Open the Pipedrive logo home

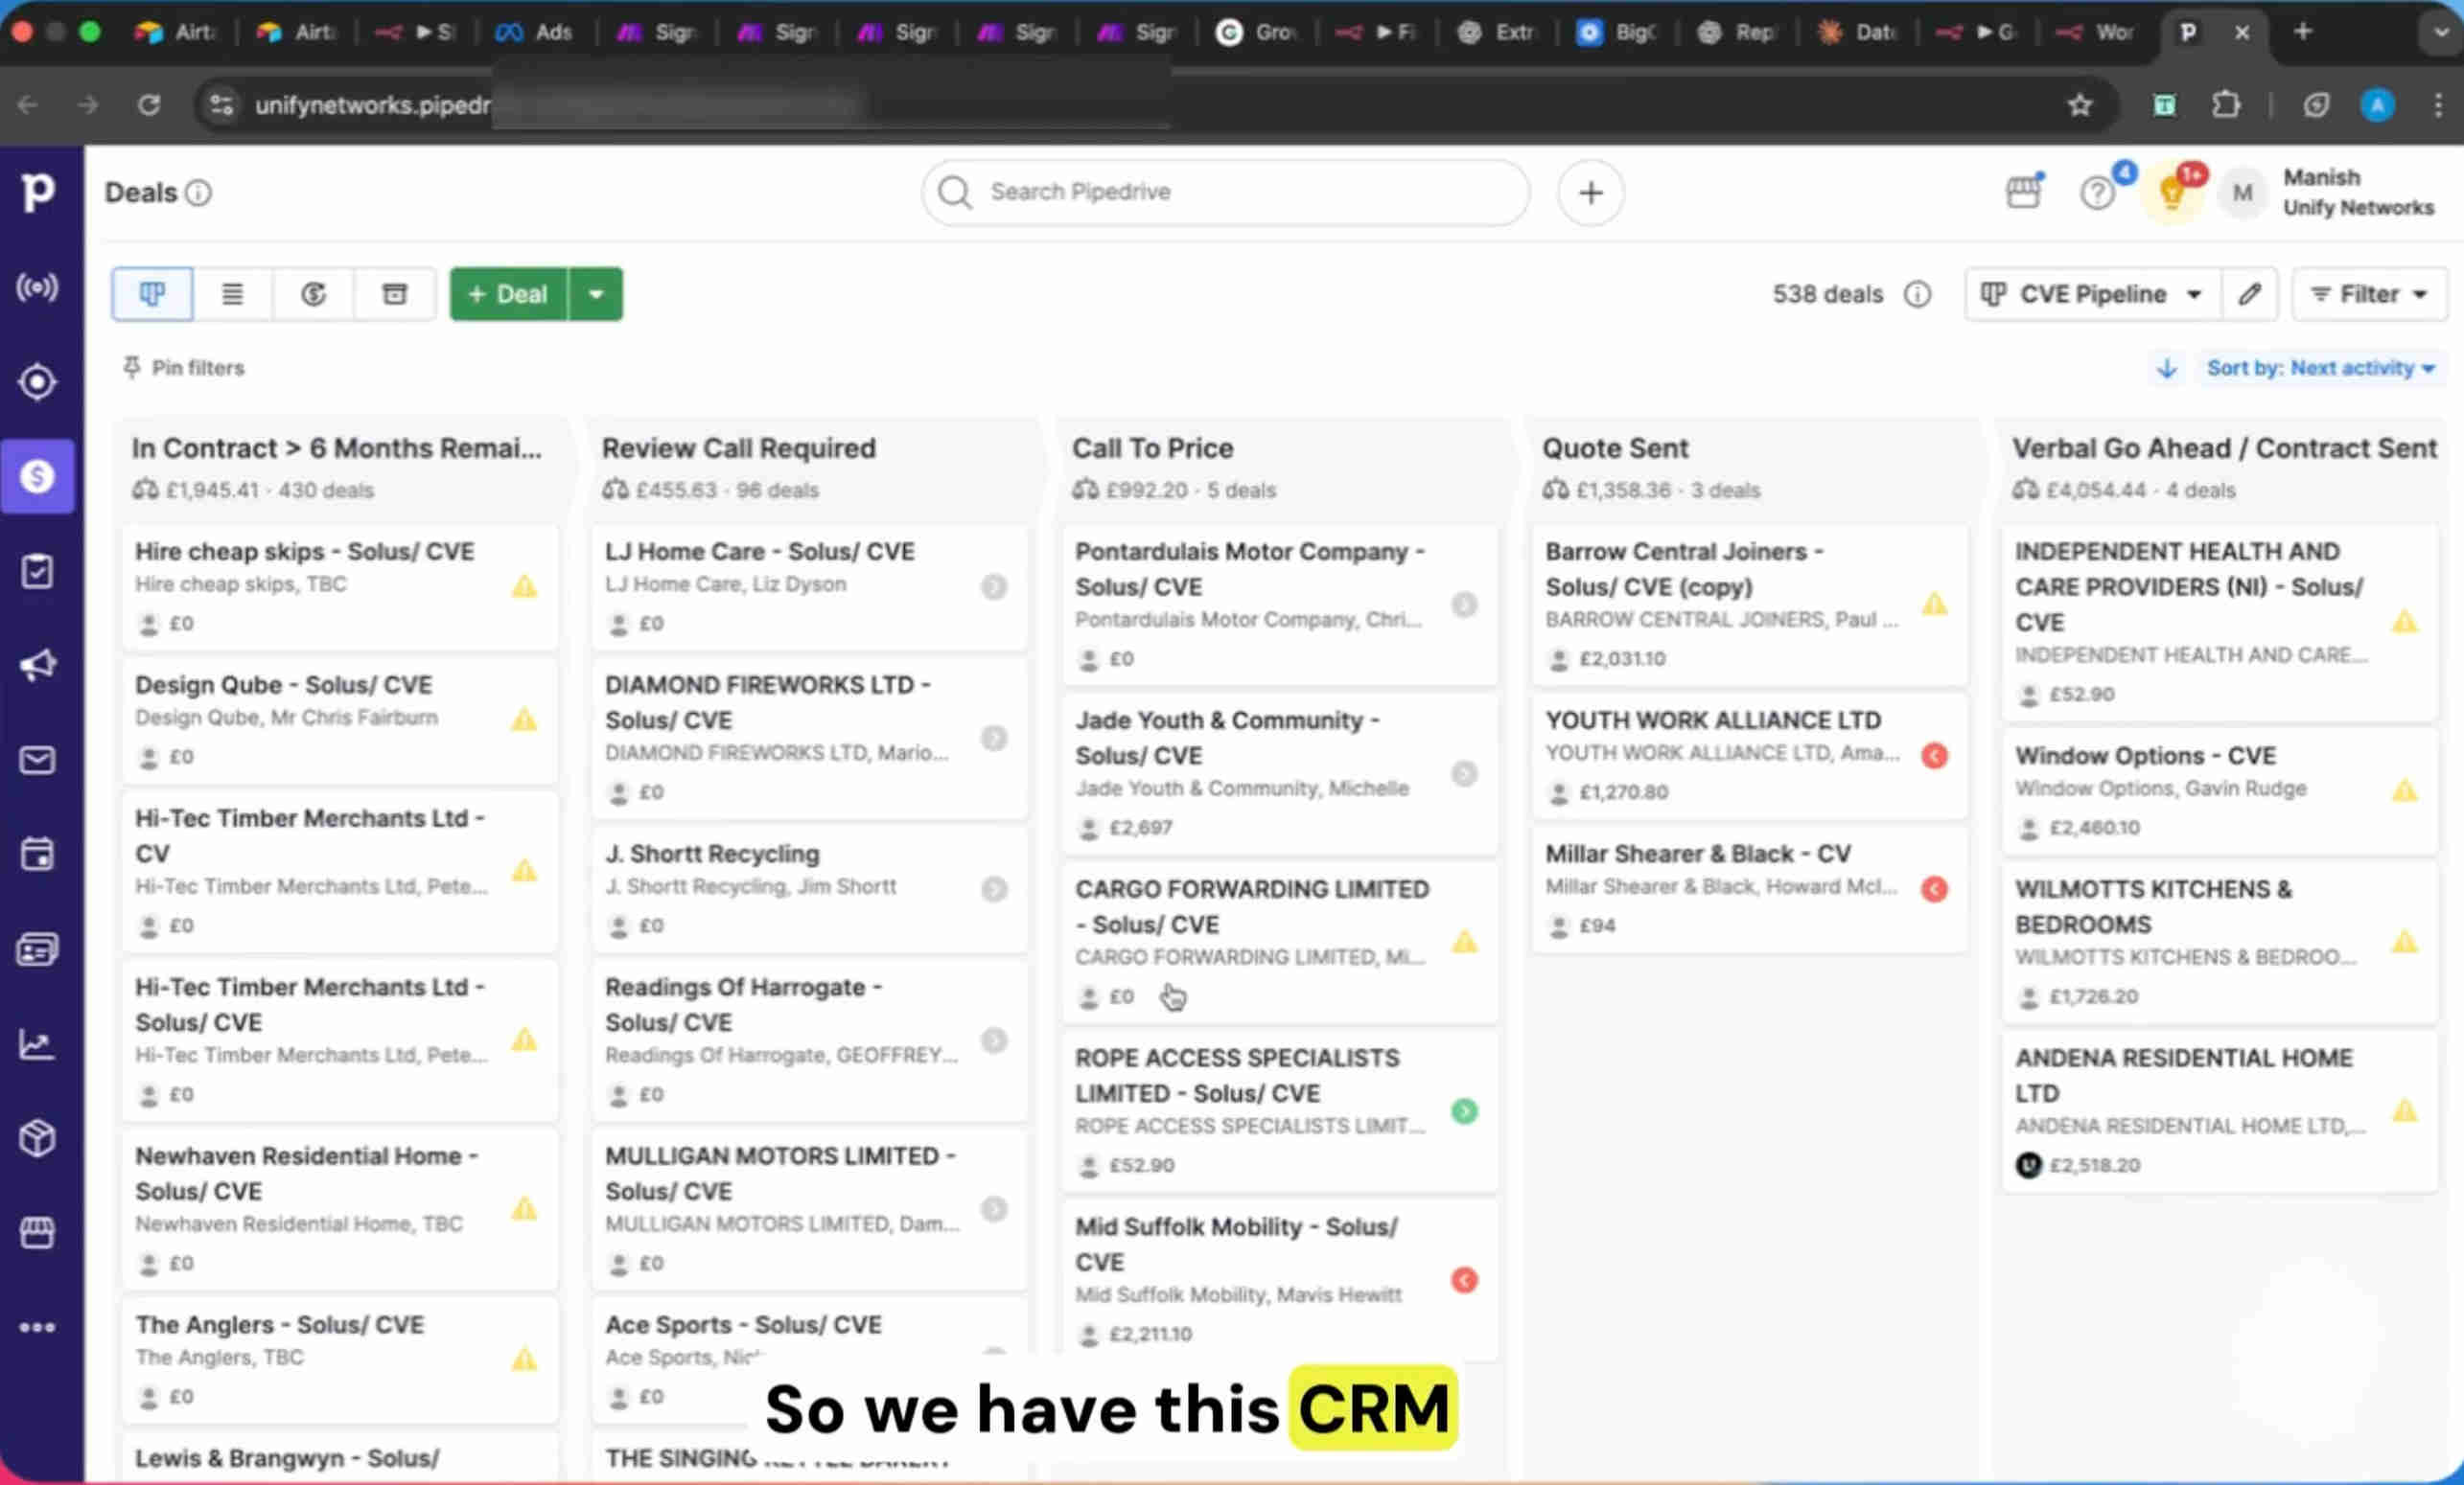[38, 192]
